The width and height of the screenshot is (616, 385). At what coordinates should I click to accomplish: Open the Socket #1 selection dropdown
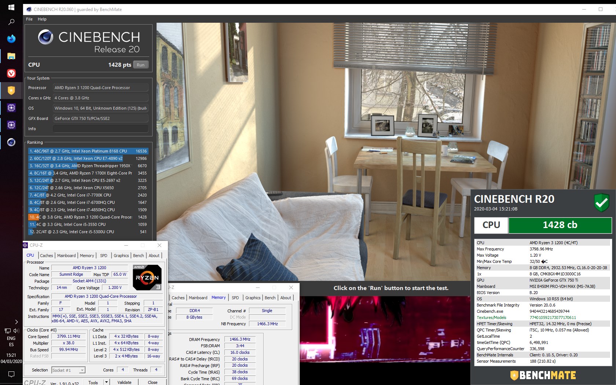(x=69, y=370)
